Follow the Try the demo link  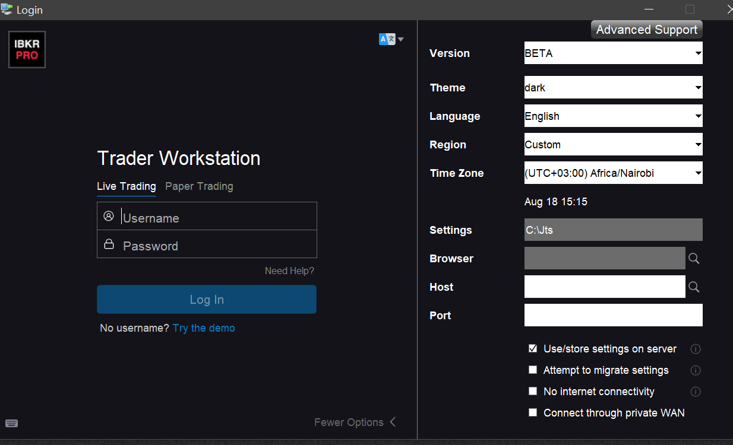204,328
